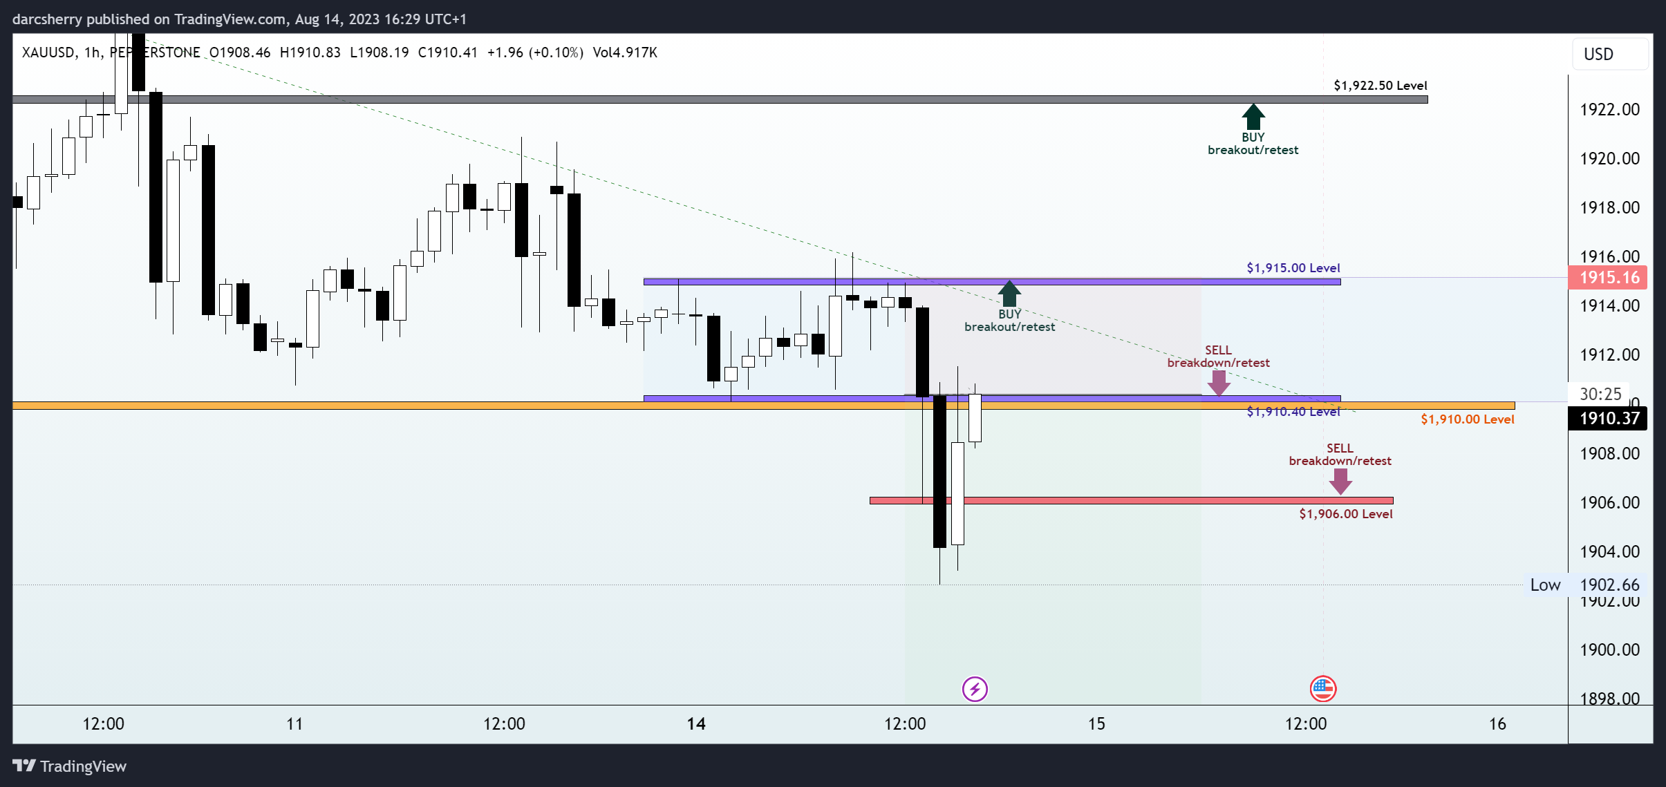Click the SELL arrow above $1,906.00 level
Image resolution: width=1666 pixels, height=787 pixels.
[x=1340, y=482]
